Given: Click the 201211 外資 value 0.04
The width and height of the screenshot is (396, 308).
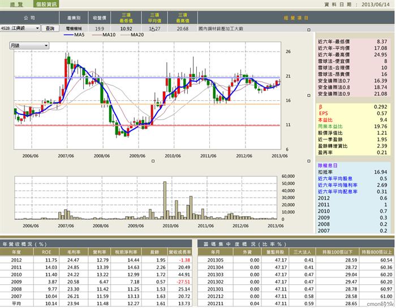Looking at the screenshot, I should (x=255, y=303).
